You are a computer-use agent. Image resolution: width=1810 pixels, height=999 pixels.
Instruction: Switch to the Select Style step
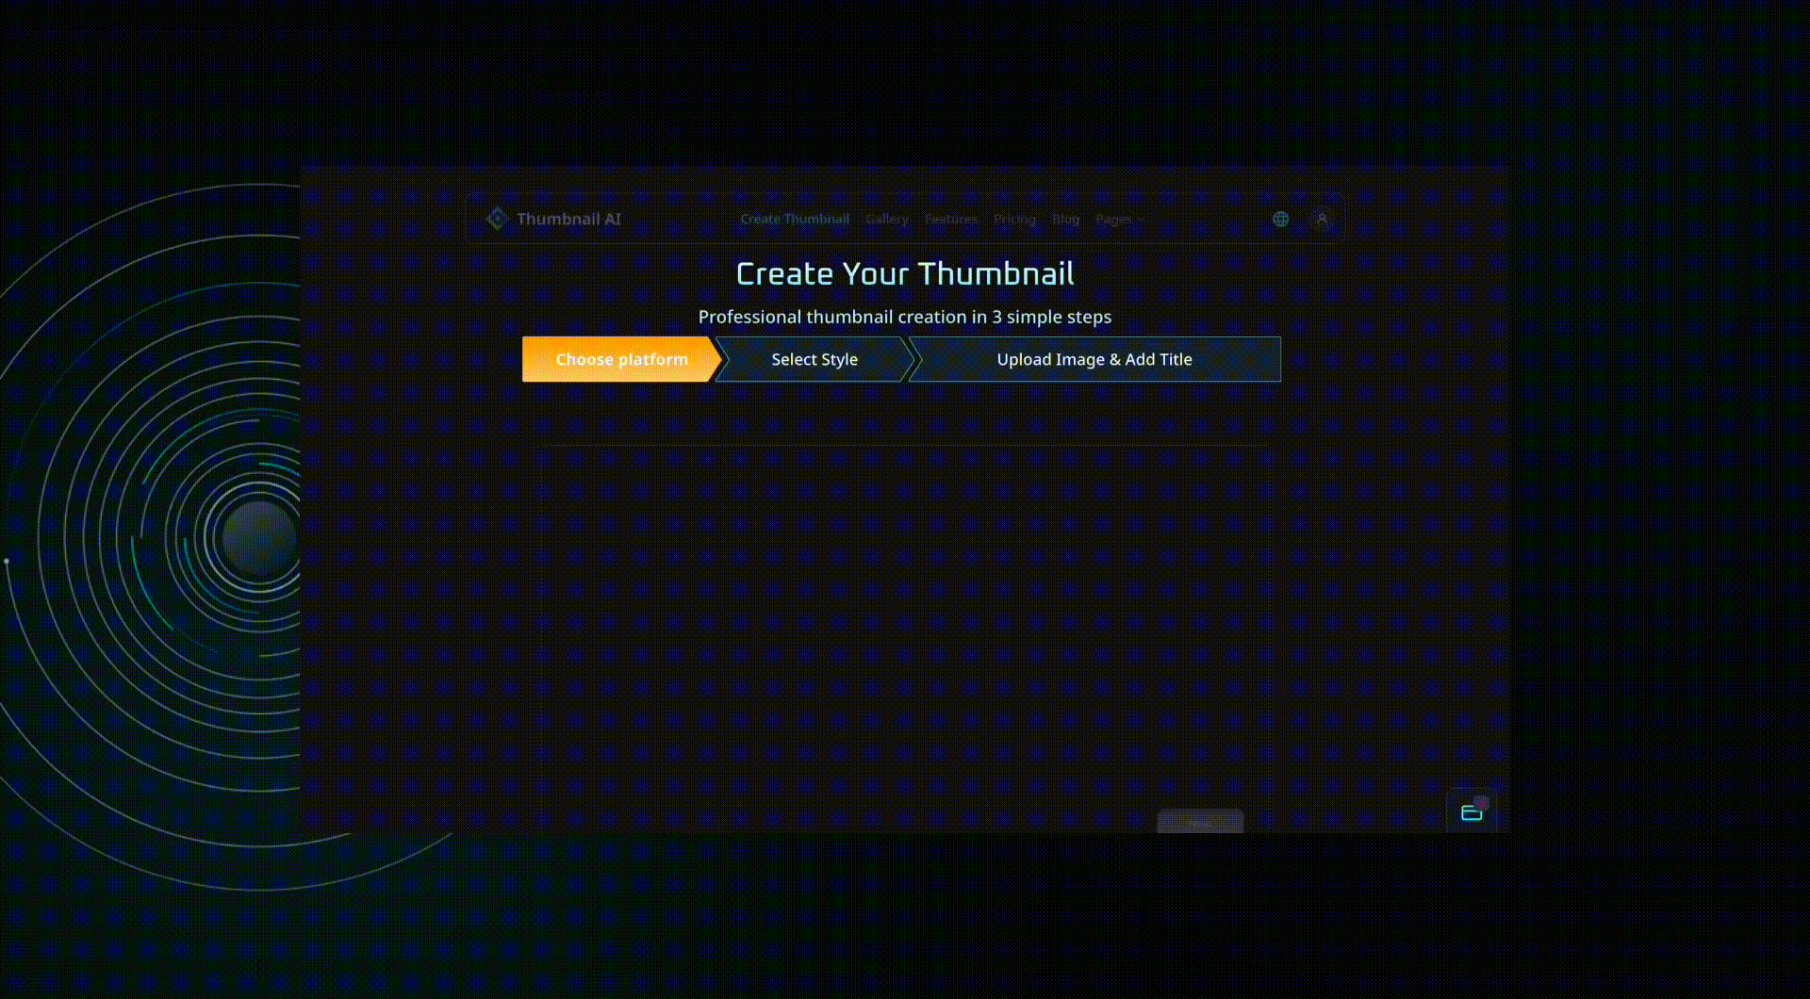[x=814, y=359]
